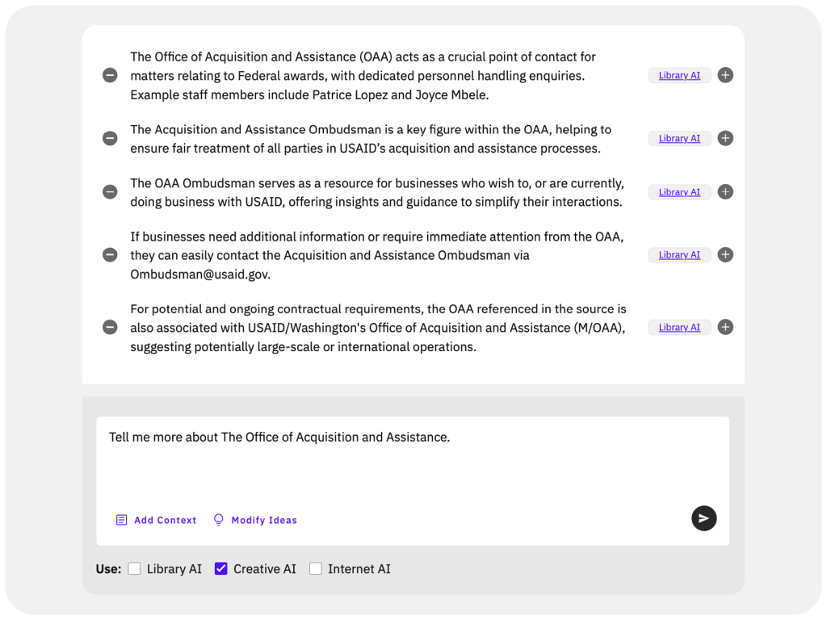
Task: Click into the prompt text box
Action: pos(412,464)
